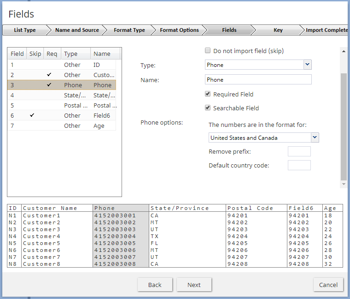This screenshot has width=350, height=299.
Task: Select the State/Province preview column header
Action: 187,208
